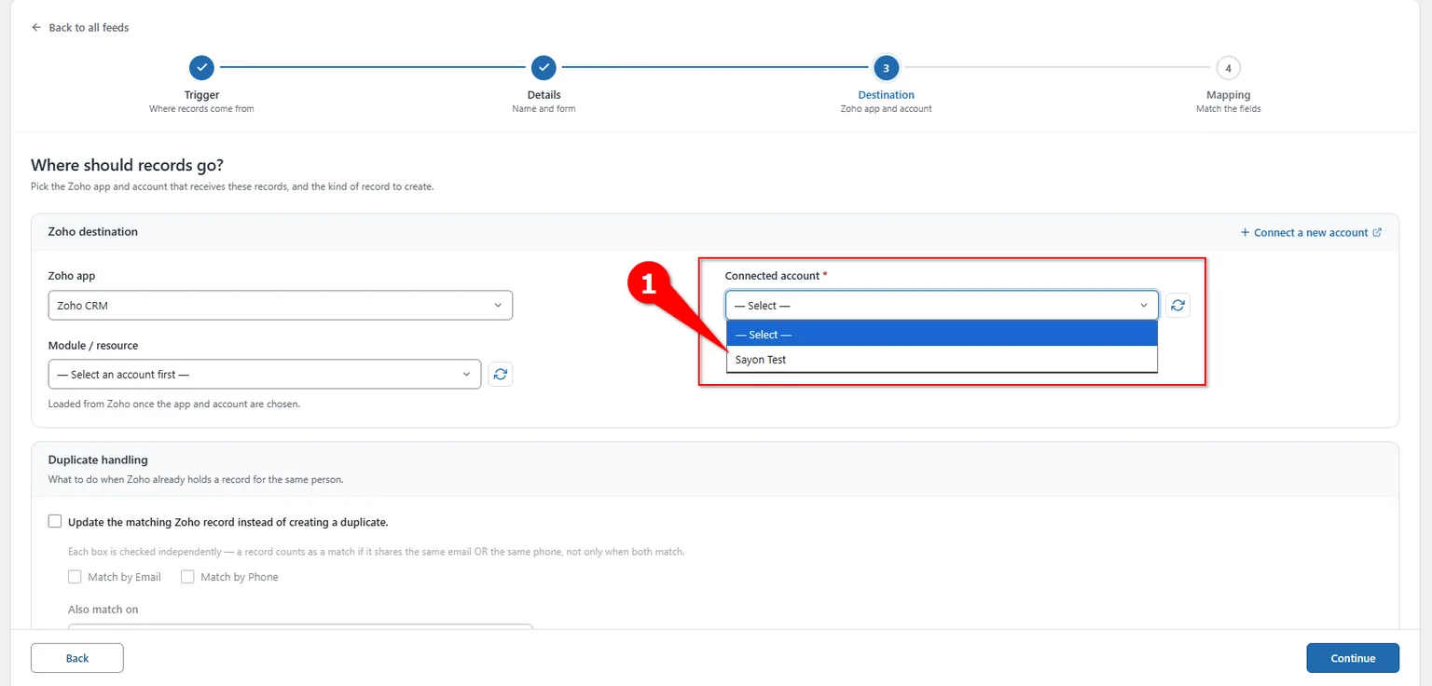Screen dimensions: 1432x686
Task: Enable update matching Zoho record checkbox
Action: (55, 522)
